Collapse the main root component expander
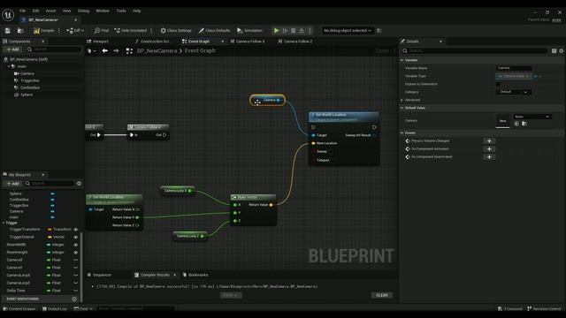This screenshot has width=566, height=318. [x=9, y=66]
